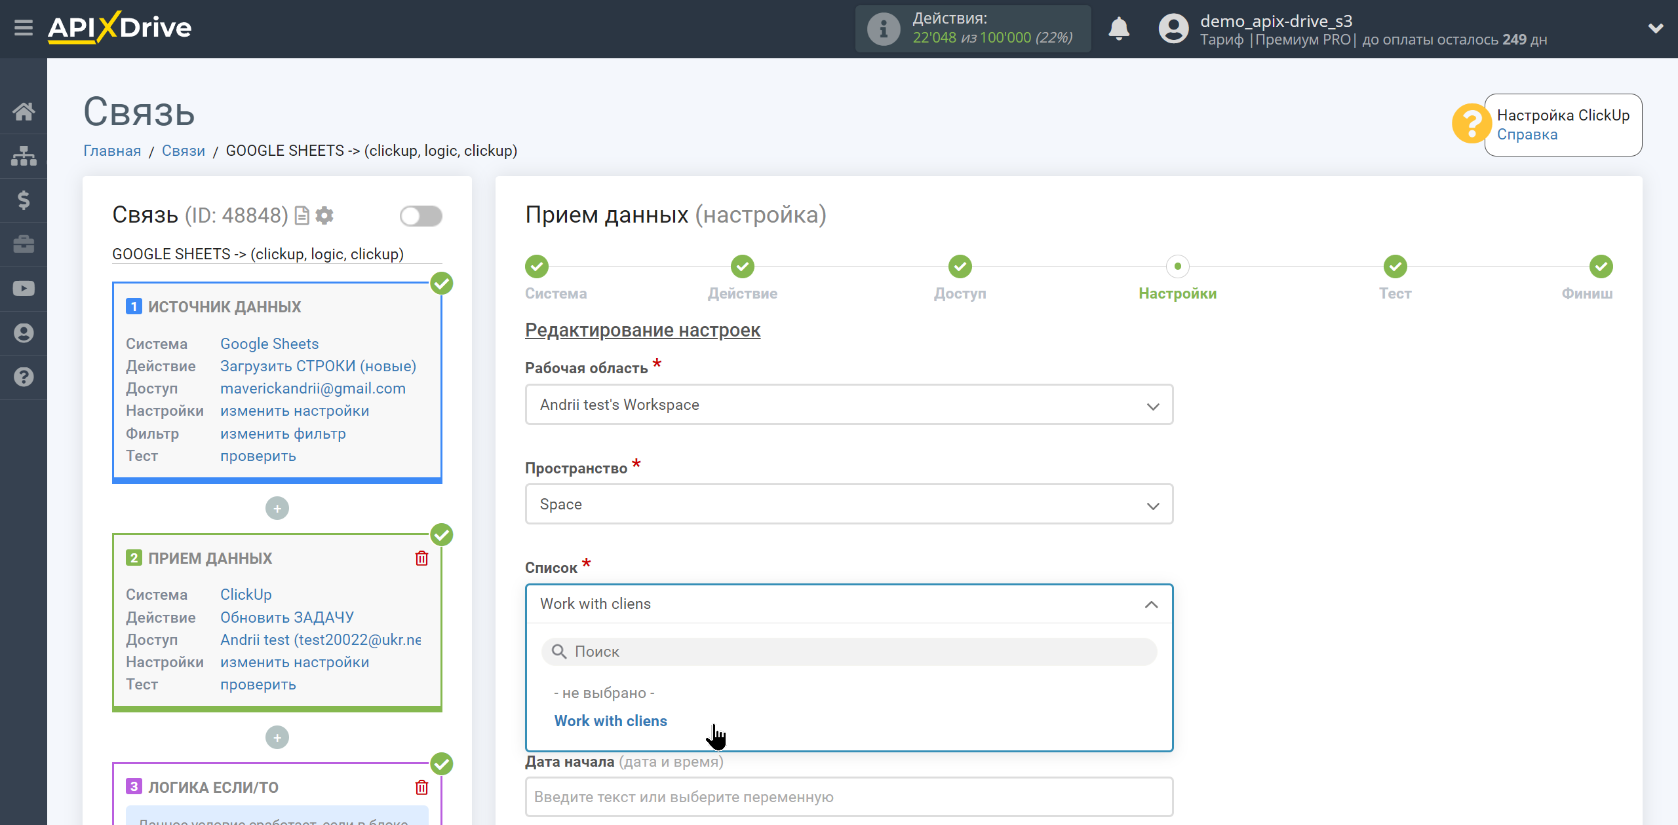This screenshot has height=825, width=1678.
Task: Click the APIXDrive logo
Action: tap(120, 28)
